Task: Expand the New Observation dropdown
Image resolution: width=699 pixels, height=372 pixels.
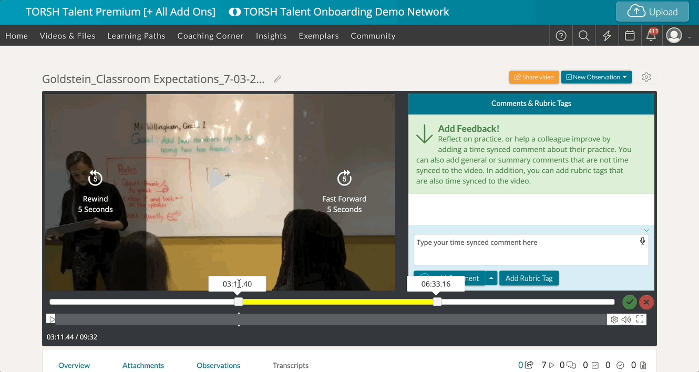Action: [596, 77]
